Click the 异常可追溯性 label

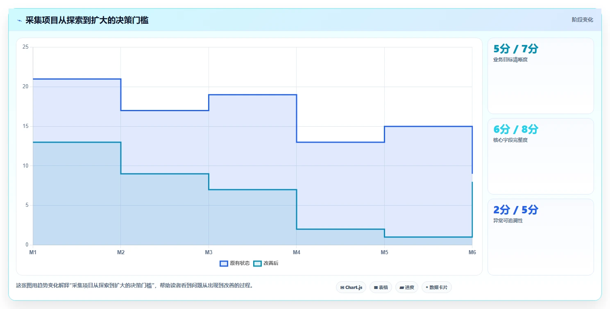click(x=508, y=221)
